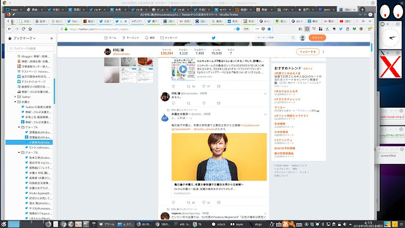Viewport: 405px width, 228px height.
Task: Click the bookmark search field
Action: click(x=31, y=48)
